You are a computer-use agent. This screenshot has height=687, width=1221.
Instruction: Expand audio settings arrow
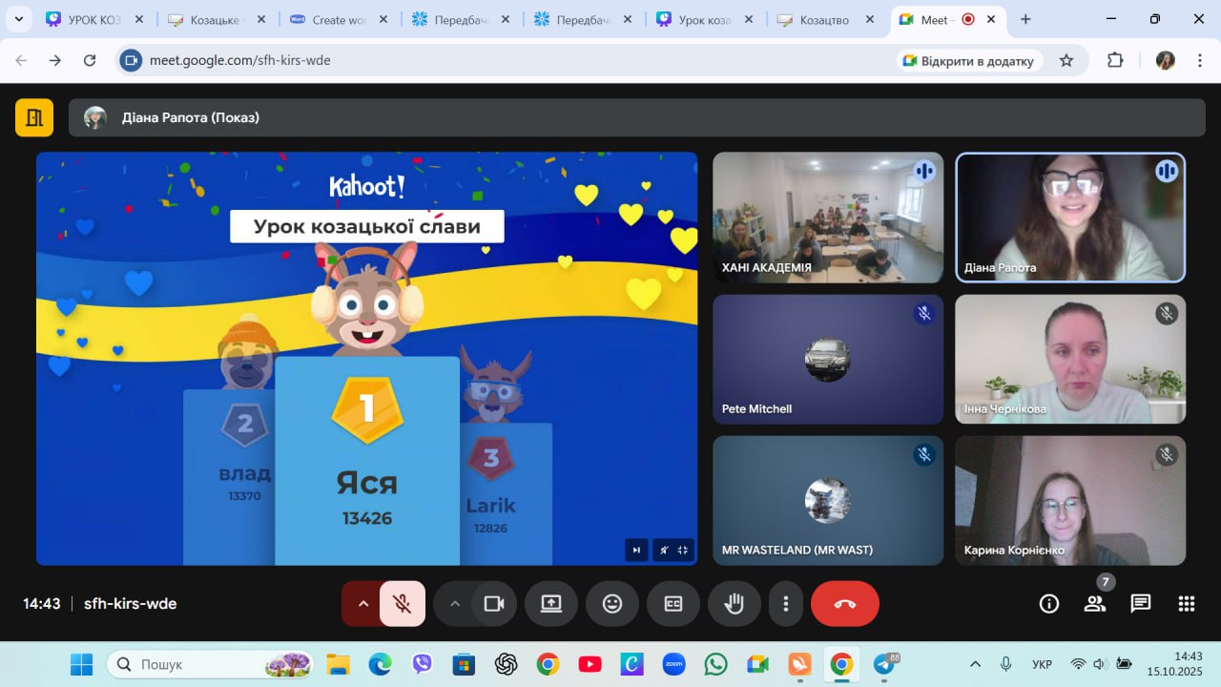(362, 604)
